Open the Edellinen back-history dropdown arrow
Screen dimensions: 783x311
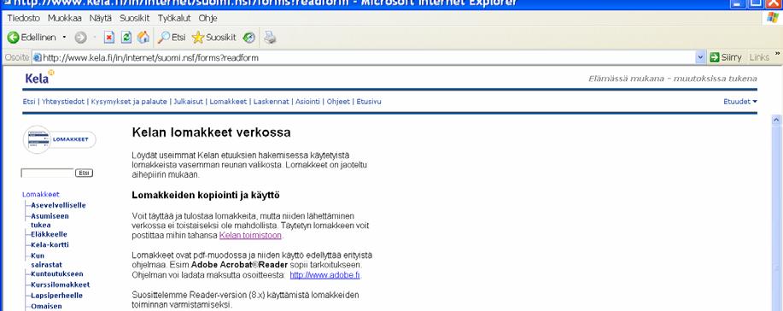[x=64, y=38]
